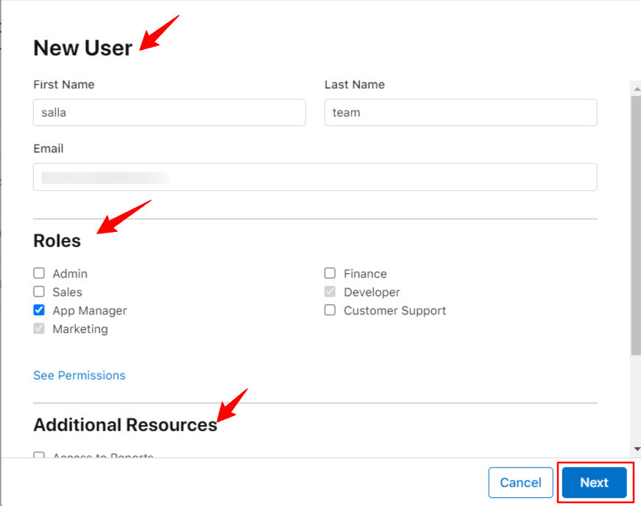Select the Customer Support role checkbox

coord(330,310)
